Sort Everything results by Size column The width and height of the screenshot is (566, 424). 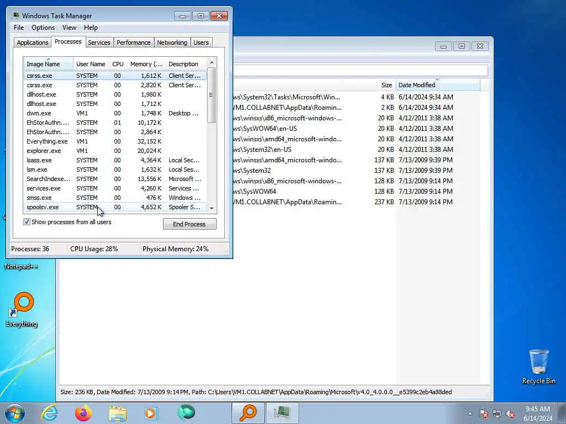coord(369,84)
